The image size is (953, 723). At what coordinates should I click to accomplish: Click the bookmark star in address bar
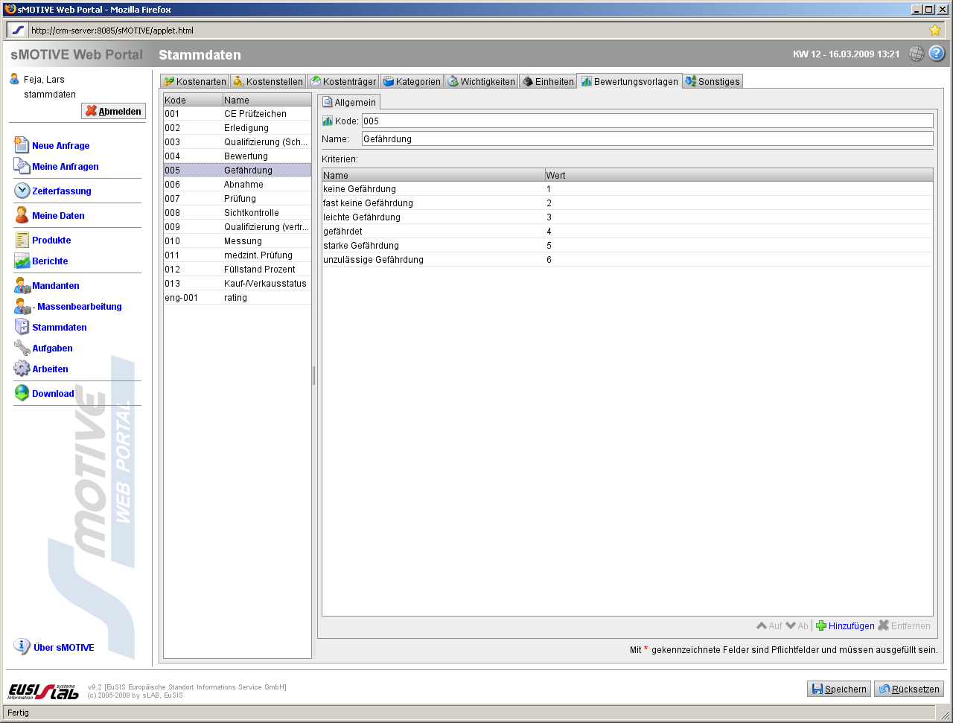tap(935, 31)
